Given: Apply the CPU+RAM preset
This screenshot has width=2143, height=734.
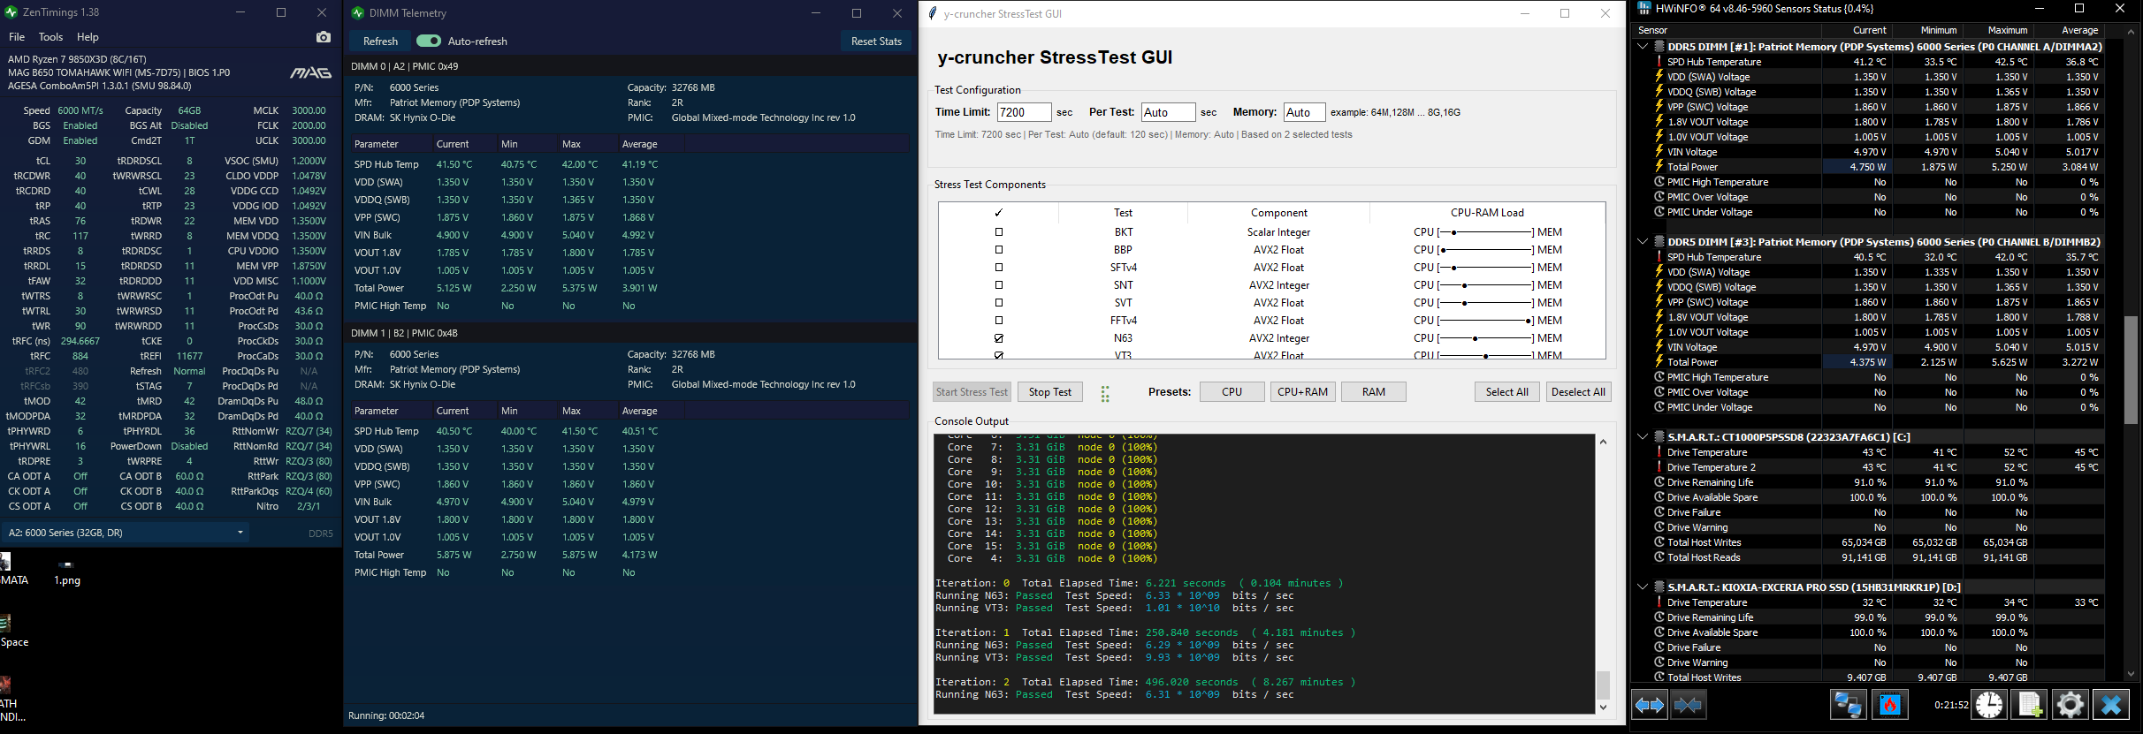Looking at the screenshot, I should coord(1302,392).
